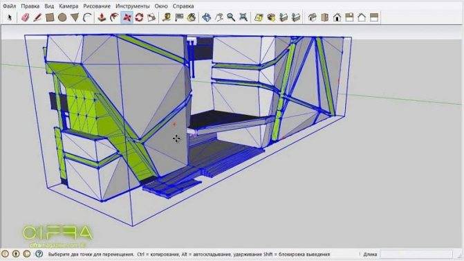Click the help question mark in status bar
This screenshot has height=261, width=464.
pyautogui.click(x=39, y=254)
